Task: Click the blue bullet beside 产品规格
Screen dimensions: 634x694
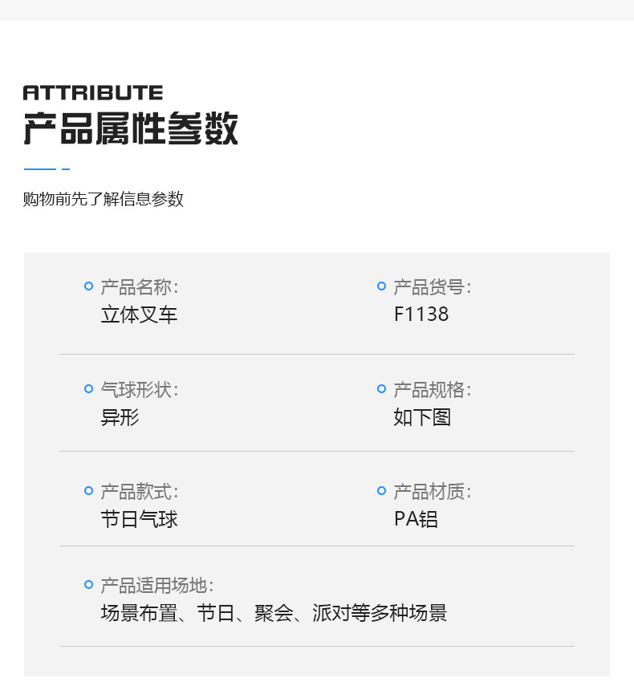Action: [382, 389]
